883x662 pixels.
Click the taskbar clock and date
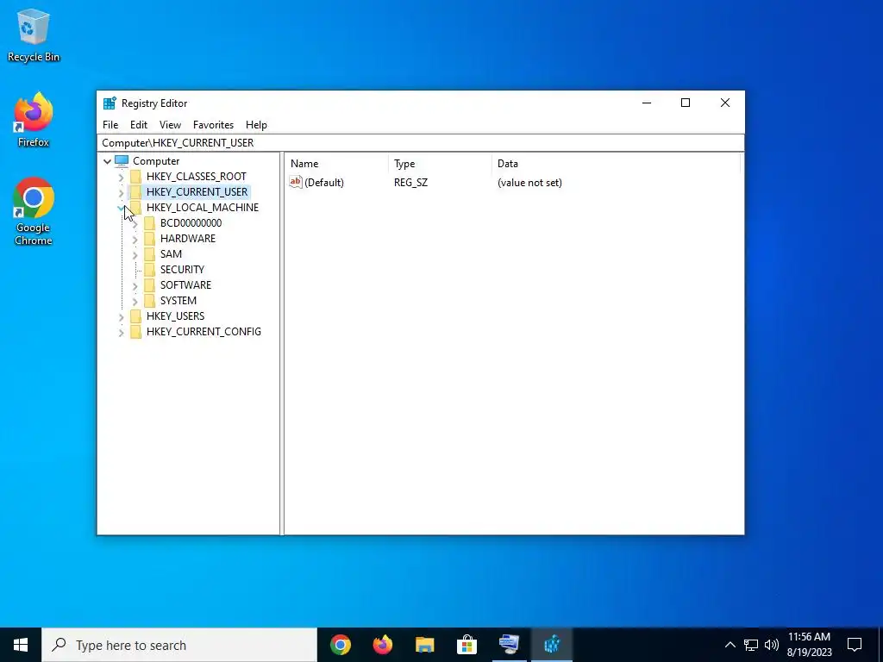tap(809, 645)
